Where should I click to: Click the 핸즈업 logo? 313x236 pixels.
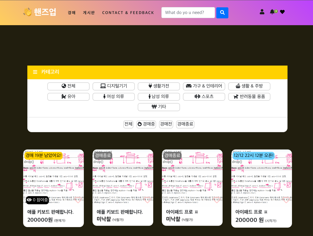tap(40, 12)
